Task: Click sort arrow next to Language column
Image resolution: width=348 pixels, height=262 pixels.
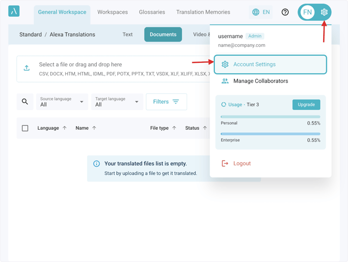Action: [x=65, y=128]
